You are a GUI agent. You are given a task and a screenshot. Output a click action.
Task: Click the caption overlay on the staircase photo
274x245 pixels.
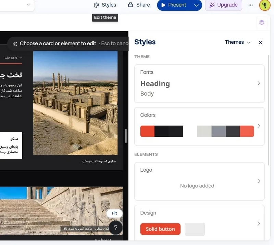click(85, 229)
